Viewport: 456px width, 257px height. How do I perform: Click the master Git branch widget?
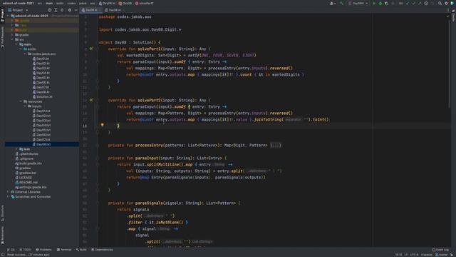442,255
